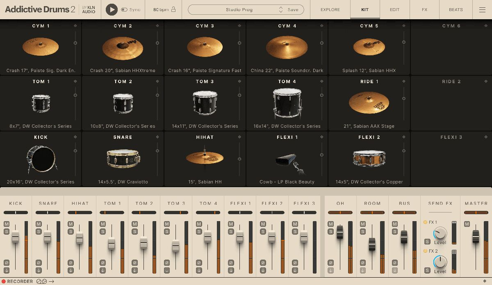This screenshot has height=285, width=492.
Task: Click the red RECORDER record icon
Action: pyautogui.click(x=4, y=281)
